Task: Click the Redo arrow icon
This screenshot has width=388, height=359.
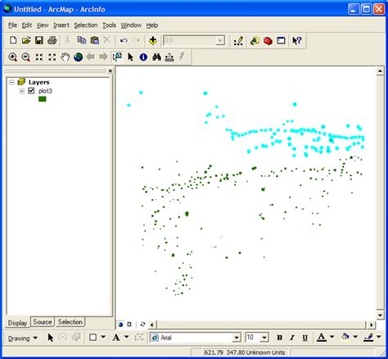Action: [x=137, y=40]
